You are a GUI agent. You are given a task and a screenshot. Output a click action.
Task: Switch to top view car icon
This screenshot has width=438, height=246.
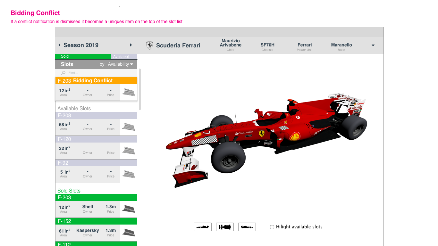click(225, 227)
